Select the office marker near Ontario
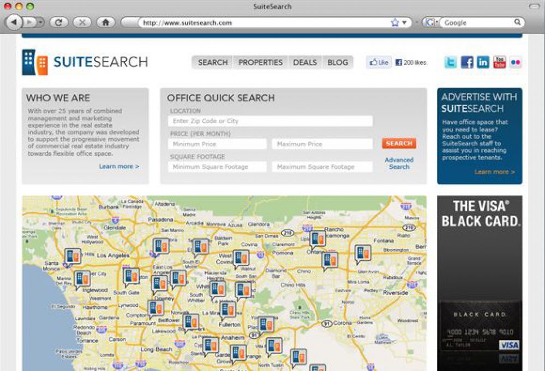Screen dimensions: 545x371 (x=330, y=260)
